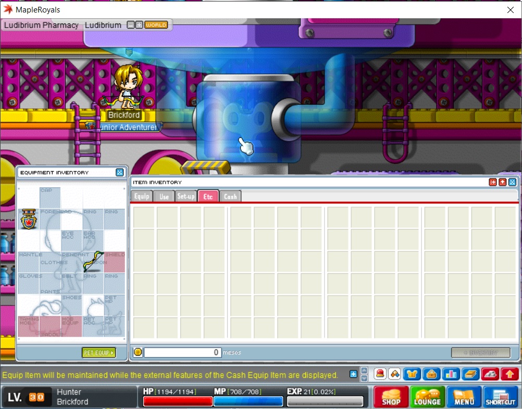The width and height of the screenshot is (522, 409).
Task: Click the shirt-shaped equipment icon
Action: tap(413, 374)
